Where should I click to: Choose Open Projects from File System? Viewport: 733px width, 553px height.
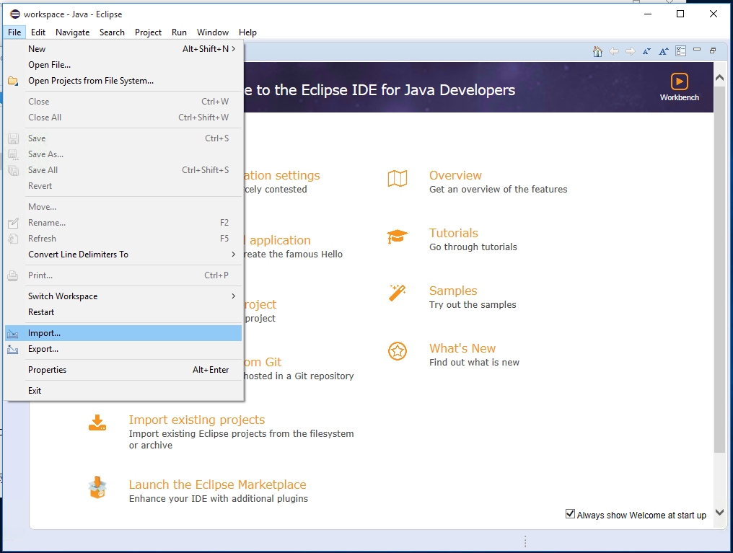pos(123,81)
